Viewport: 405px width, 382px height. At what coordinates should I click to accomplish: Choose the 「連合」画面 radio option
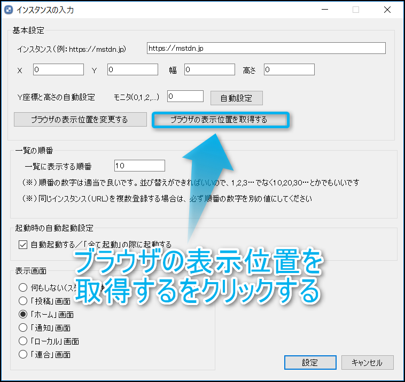(x=23, y=354)
